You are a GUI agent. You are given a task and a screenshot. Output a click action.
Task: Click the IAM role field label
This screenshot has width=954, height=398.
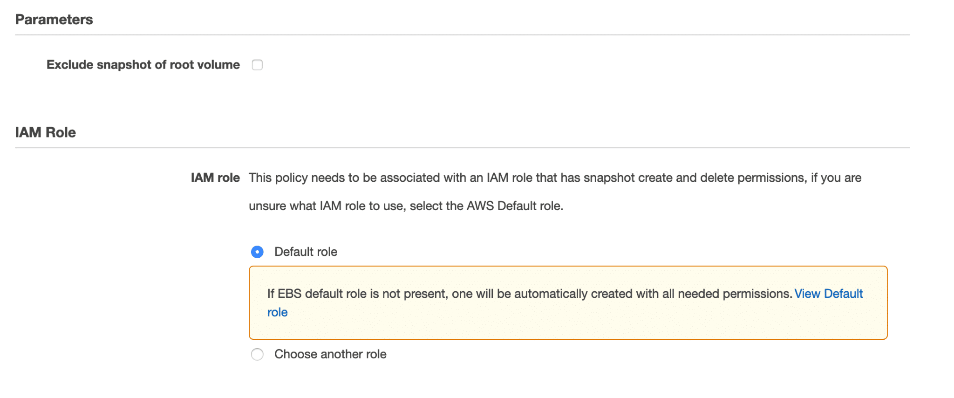(215, 178)
